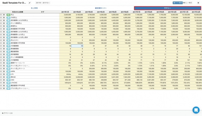202x116 pixels.
Task: Click the 既存顧客による月末売上 row name
Action: (19, 32)
